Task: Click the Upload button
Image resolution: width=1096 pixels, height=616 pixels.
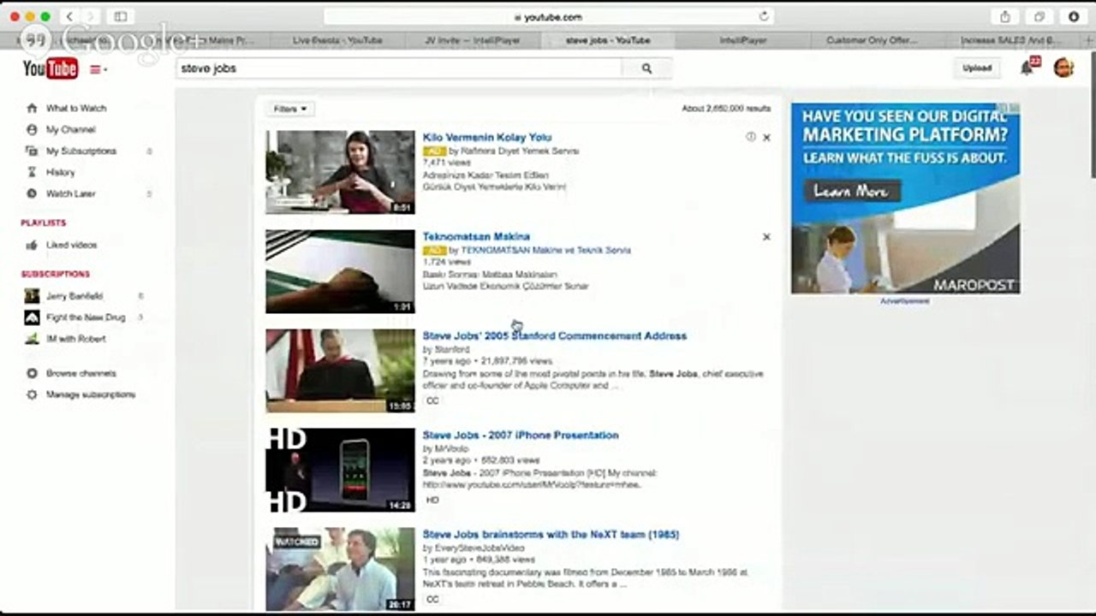Action: tap(977, 68)
